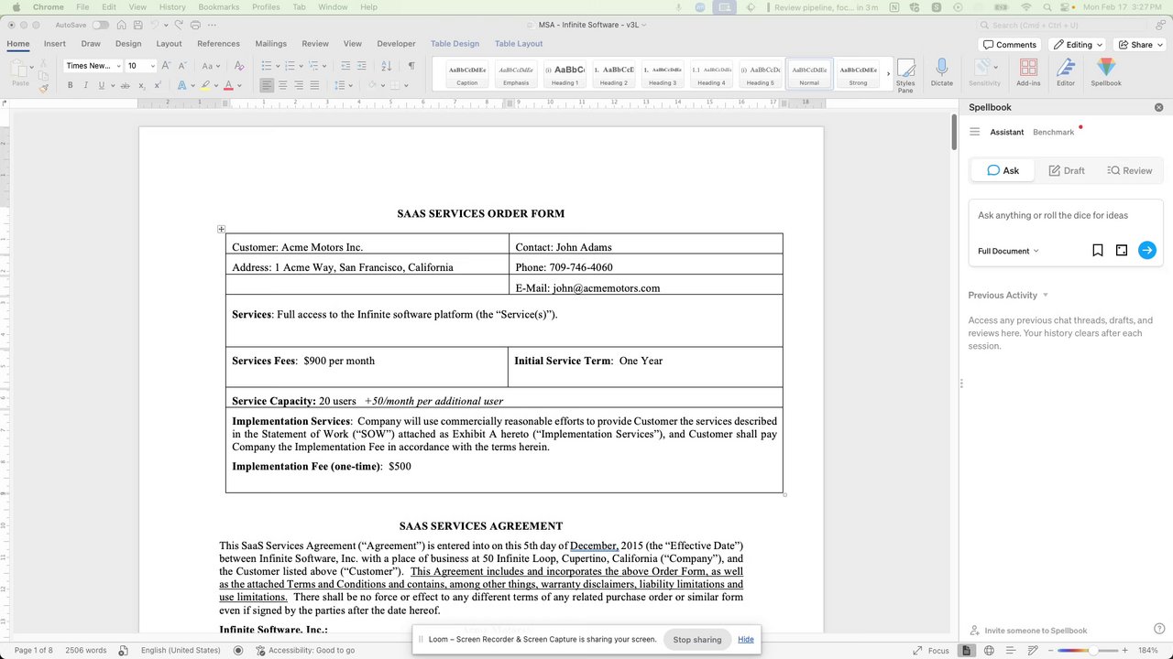Open the Chrome menu in the menu bar
This screenshot has width=1173, height=659.
pyautogui.click(x=49, y=6)
